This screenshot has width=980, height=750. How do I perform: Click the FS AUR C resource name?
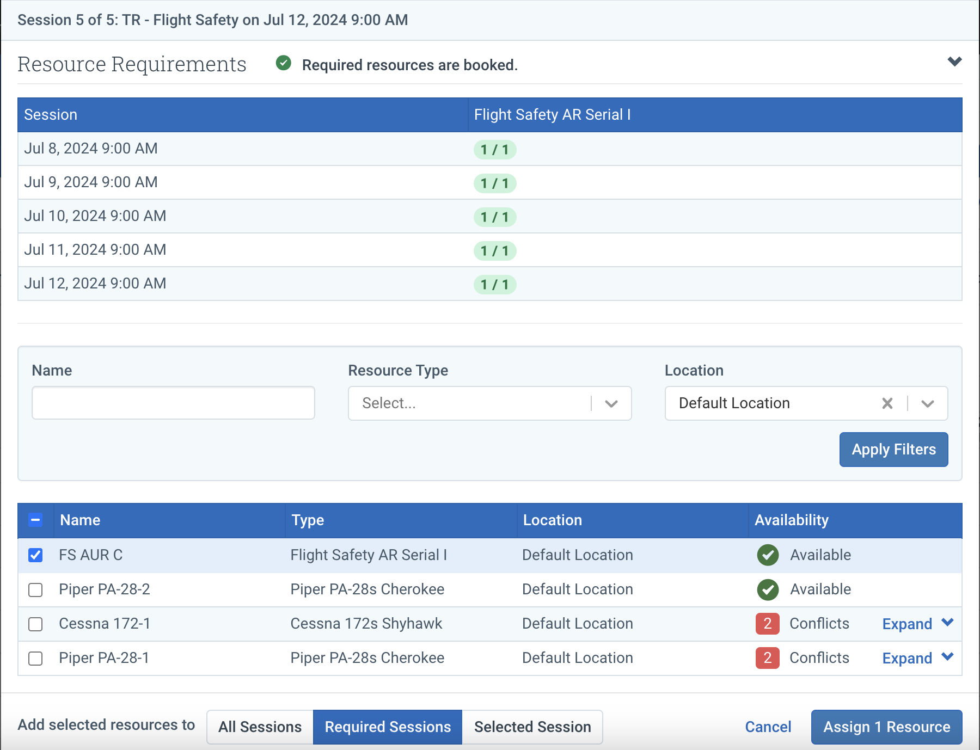pos(91,555)
